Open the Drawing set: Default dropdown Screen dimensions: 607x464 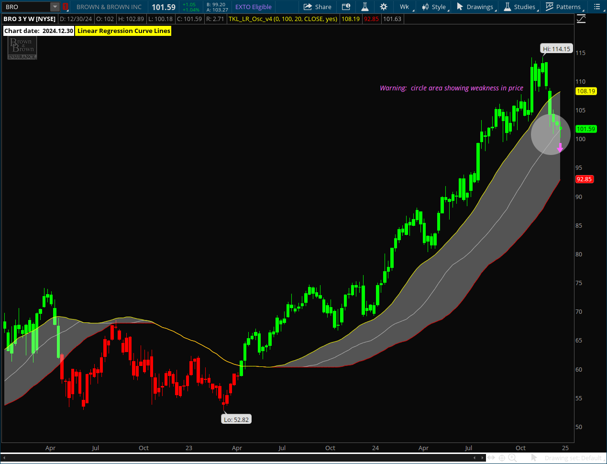tap(574, 458)
